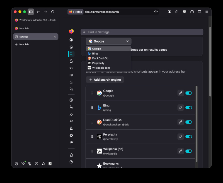Screen dimensions: 223x183
Task: Open bookmarks star in bottom sidebar
Action: 43,164
